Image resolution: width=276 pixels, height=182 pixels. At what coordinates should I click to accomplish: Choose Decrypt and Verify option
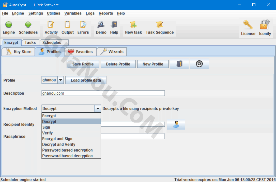[71, 144]
